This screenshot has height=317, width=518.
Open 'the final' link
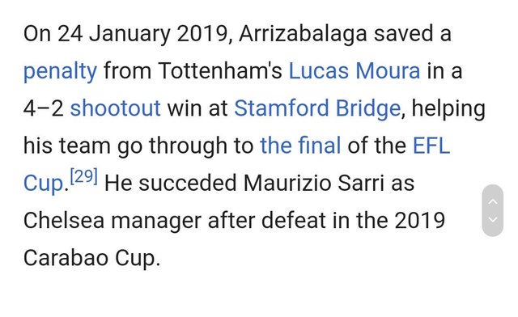tap(300, 146)
